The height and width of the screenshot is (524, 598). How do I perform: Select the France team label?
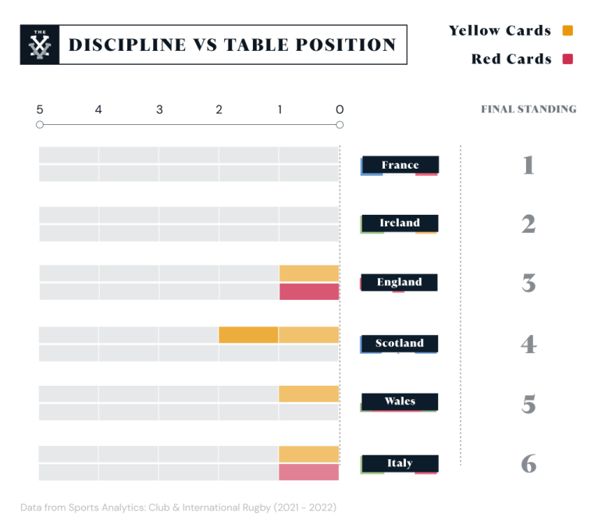[x=400, y=165]
